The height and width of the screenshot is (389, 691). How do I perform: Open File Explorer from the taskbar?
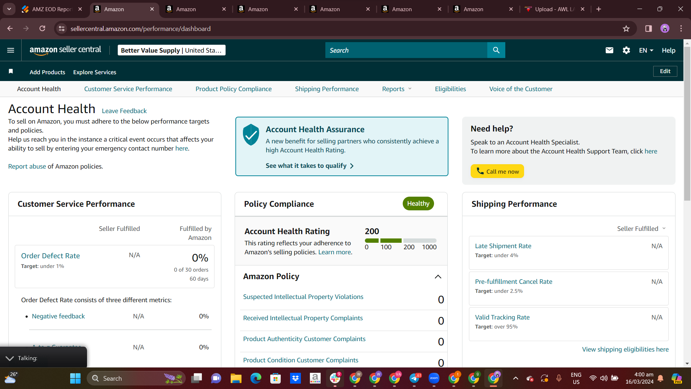point(236,378)
